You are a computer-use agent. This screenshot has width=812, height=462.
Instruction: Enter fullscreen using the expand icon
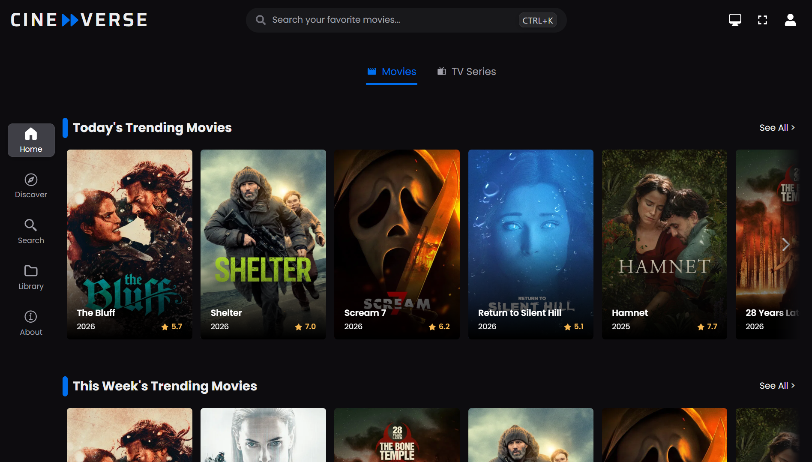[763, 20]
